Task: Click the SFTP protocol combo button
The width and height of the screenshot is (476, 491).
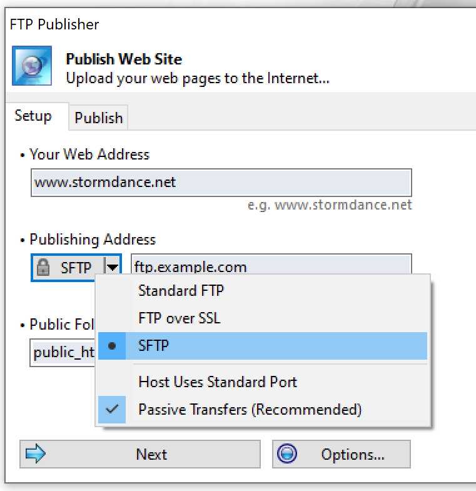Action: coord(76,268)
